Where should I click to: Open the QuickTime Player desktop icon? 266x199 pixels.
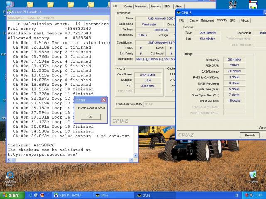[9, 176]
